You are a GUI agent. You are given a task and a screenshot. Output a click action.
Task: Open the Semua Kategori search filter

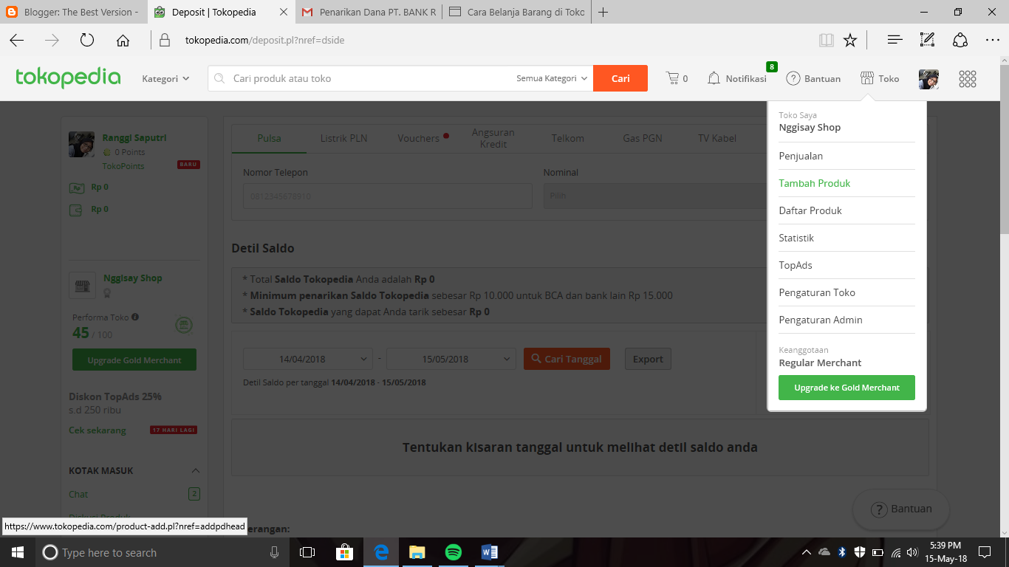click(x=552, y=78)
